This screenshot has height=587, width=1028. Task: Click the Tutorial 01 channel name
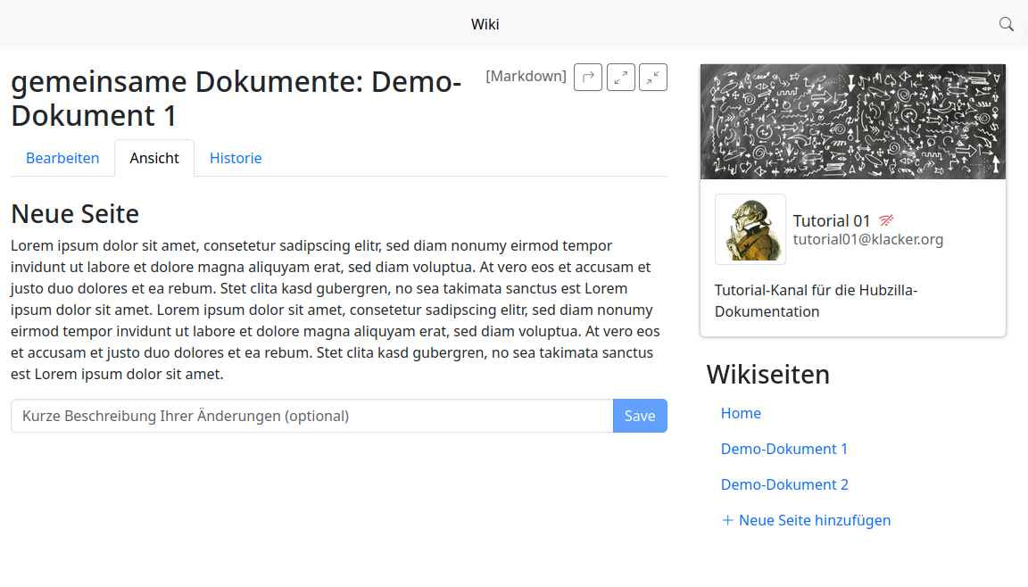[x=832, y=221]
